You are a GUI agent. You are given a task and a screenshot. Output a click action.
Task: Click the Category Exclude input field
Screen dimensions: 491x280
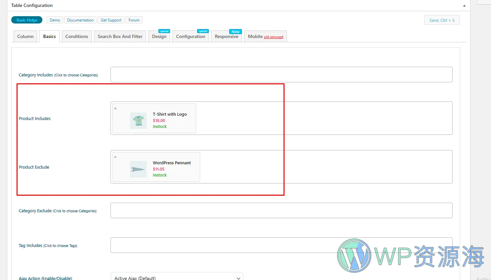[282, 211]
